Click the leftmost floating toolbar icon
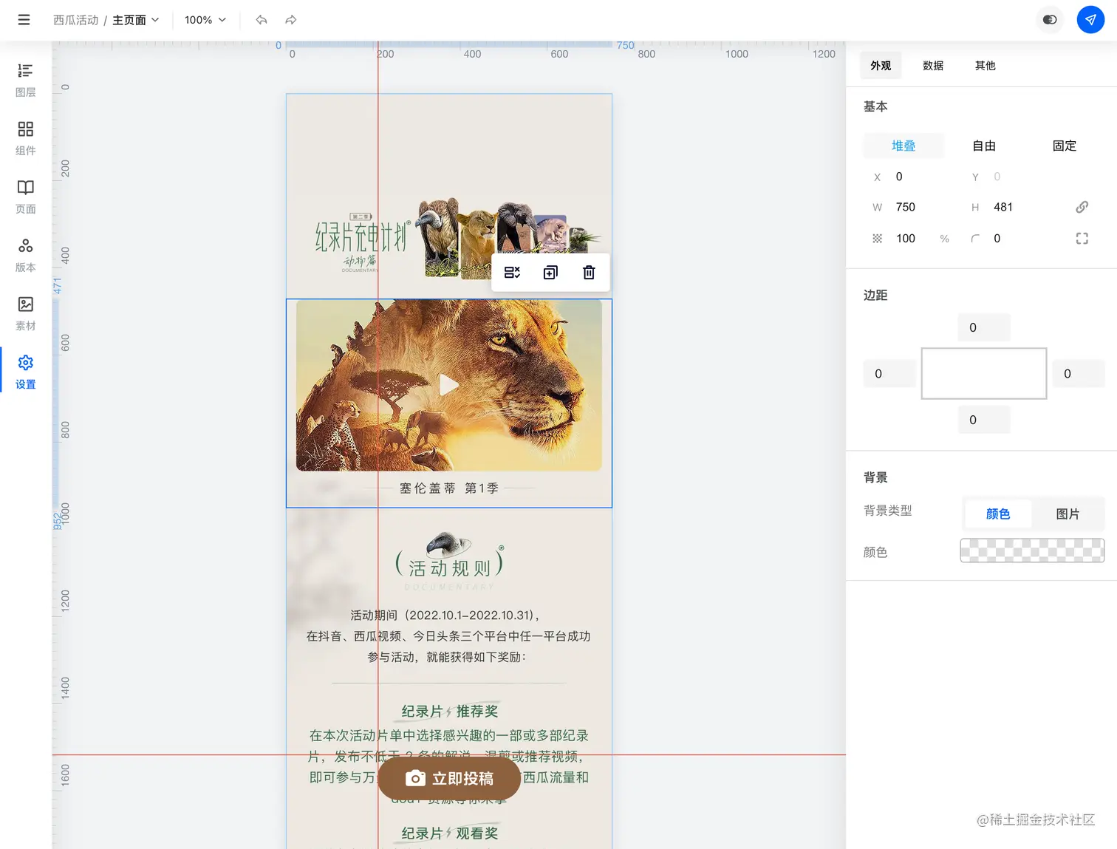 (512, 273)
